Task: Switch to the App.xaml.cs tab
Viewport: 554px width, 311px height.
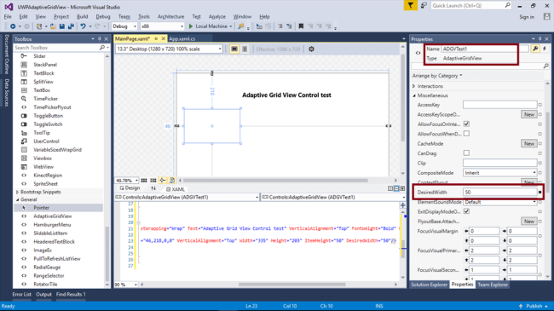Action: click(x=182, y=39)
